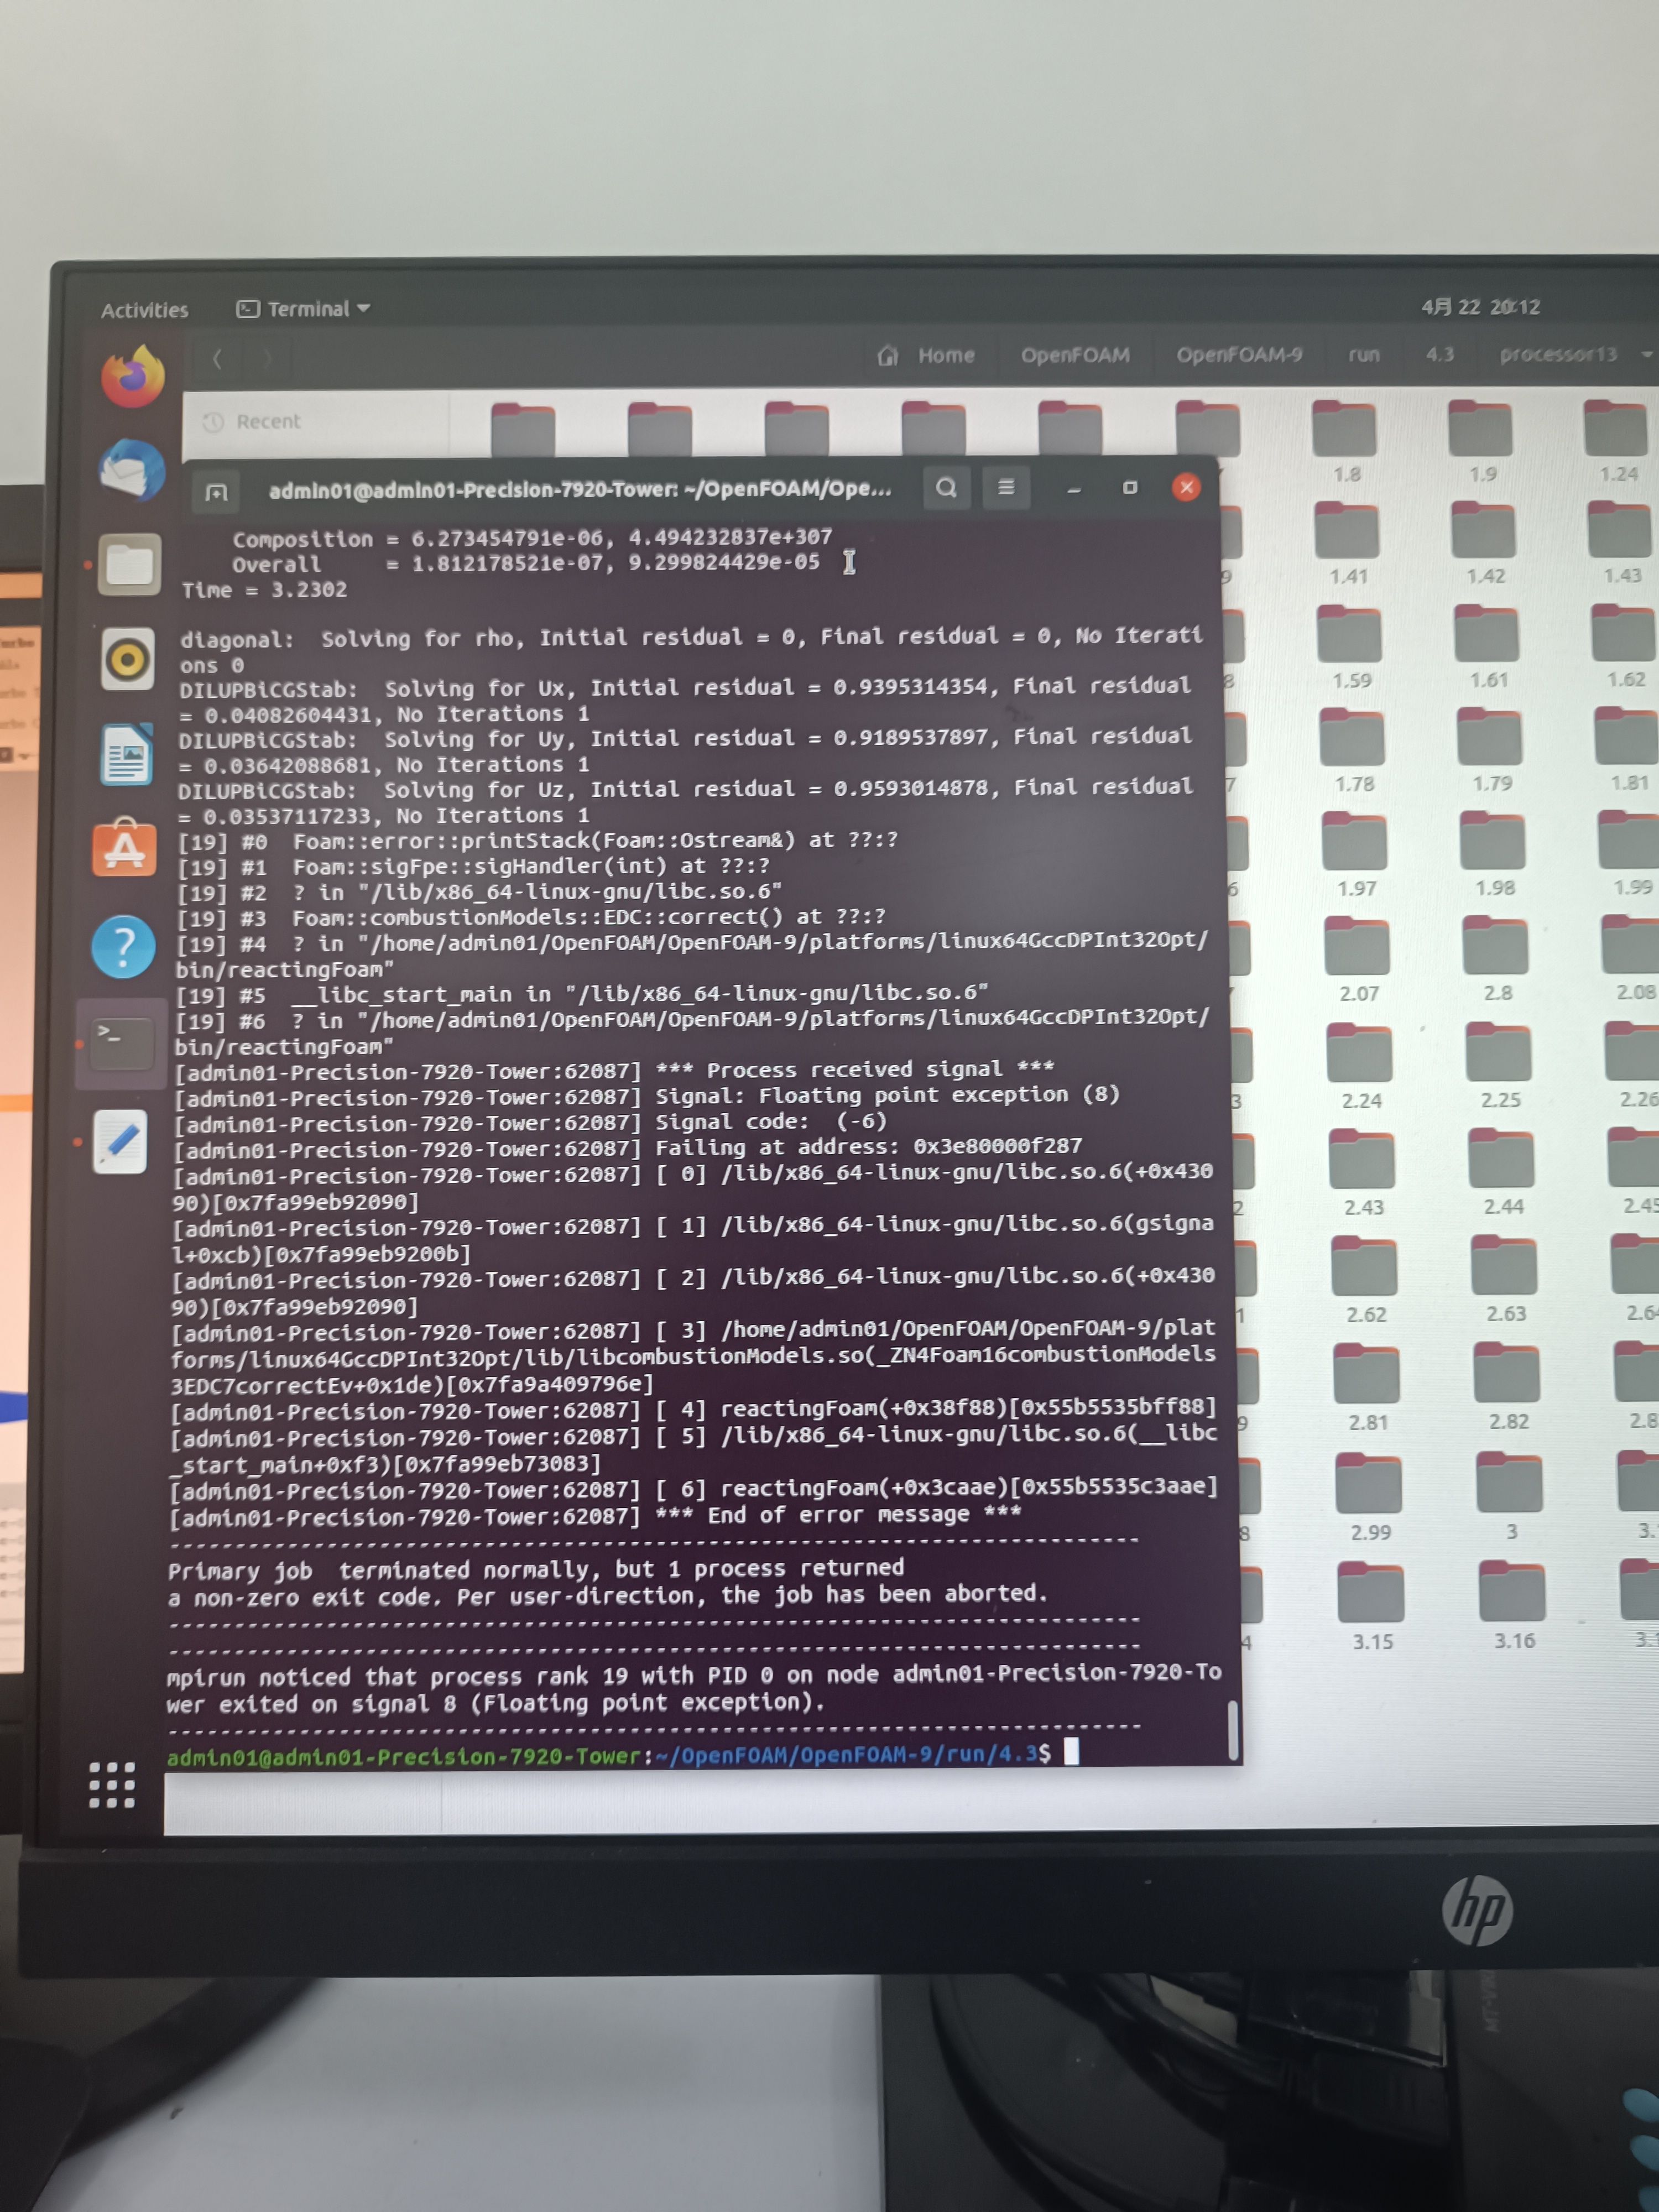Select the folder named 1.79
This screenshot has height=2212, width=1659.
point(1491,750)
